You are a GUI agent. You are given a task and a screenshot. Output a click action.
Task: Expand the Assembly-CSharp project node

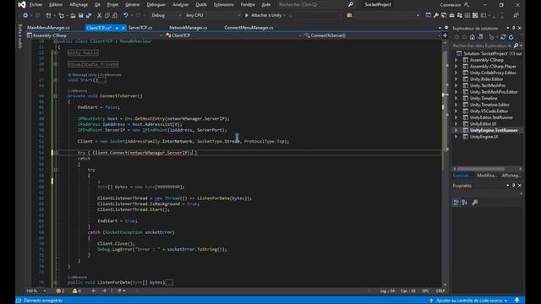(456, 60)
